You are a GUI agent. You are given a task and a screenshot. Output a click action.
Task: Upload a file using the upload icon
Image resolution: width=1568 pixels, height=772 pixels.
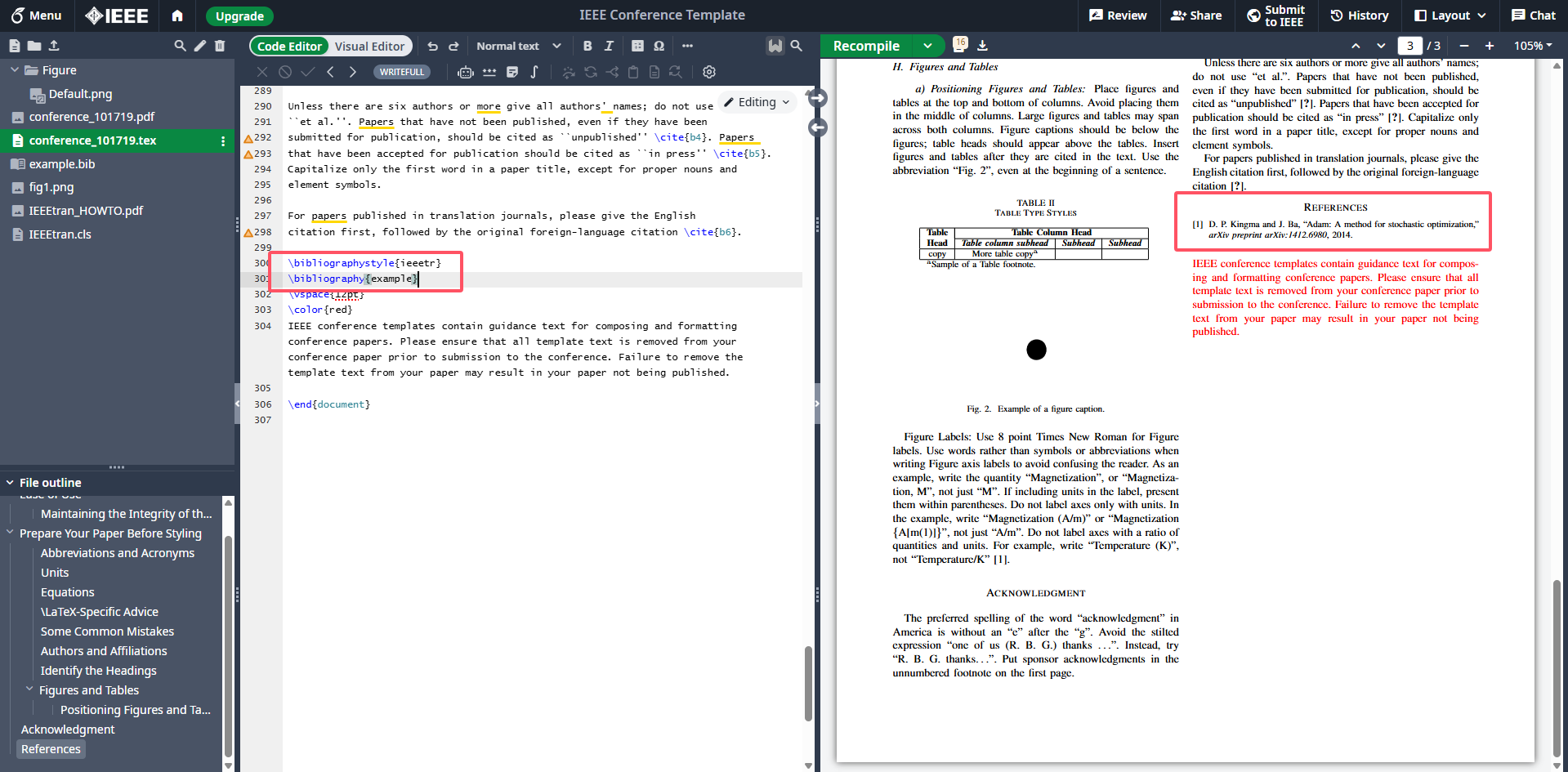coord(56,46)
